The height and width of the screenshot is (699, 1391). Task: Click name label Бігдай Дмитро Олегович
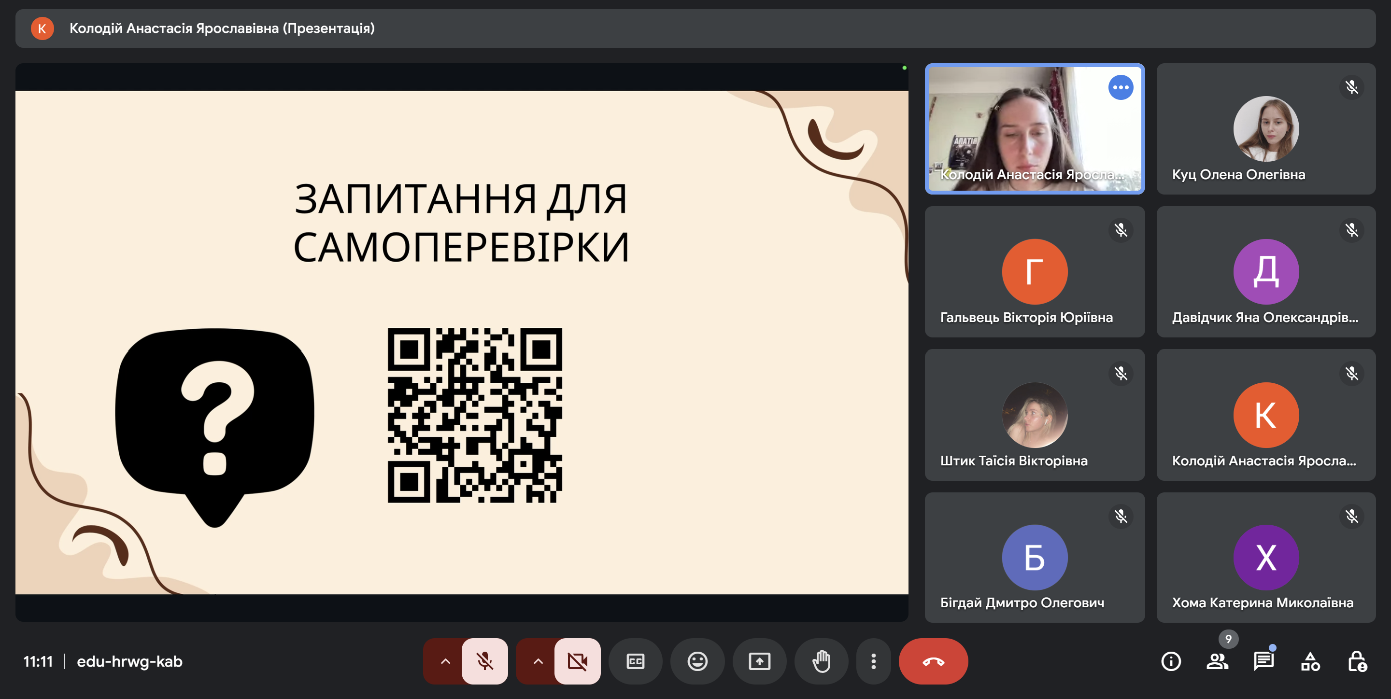(x=1022, y=602)
